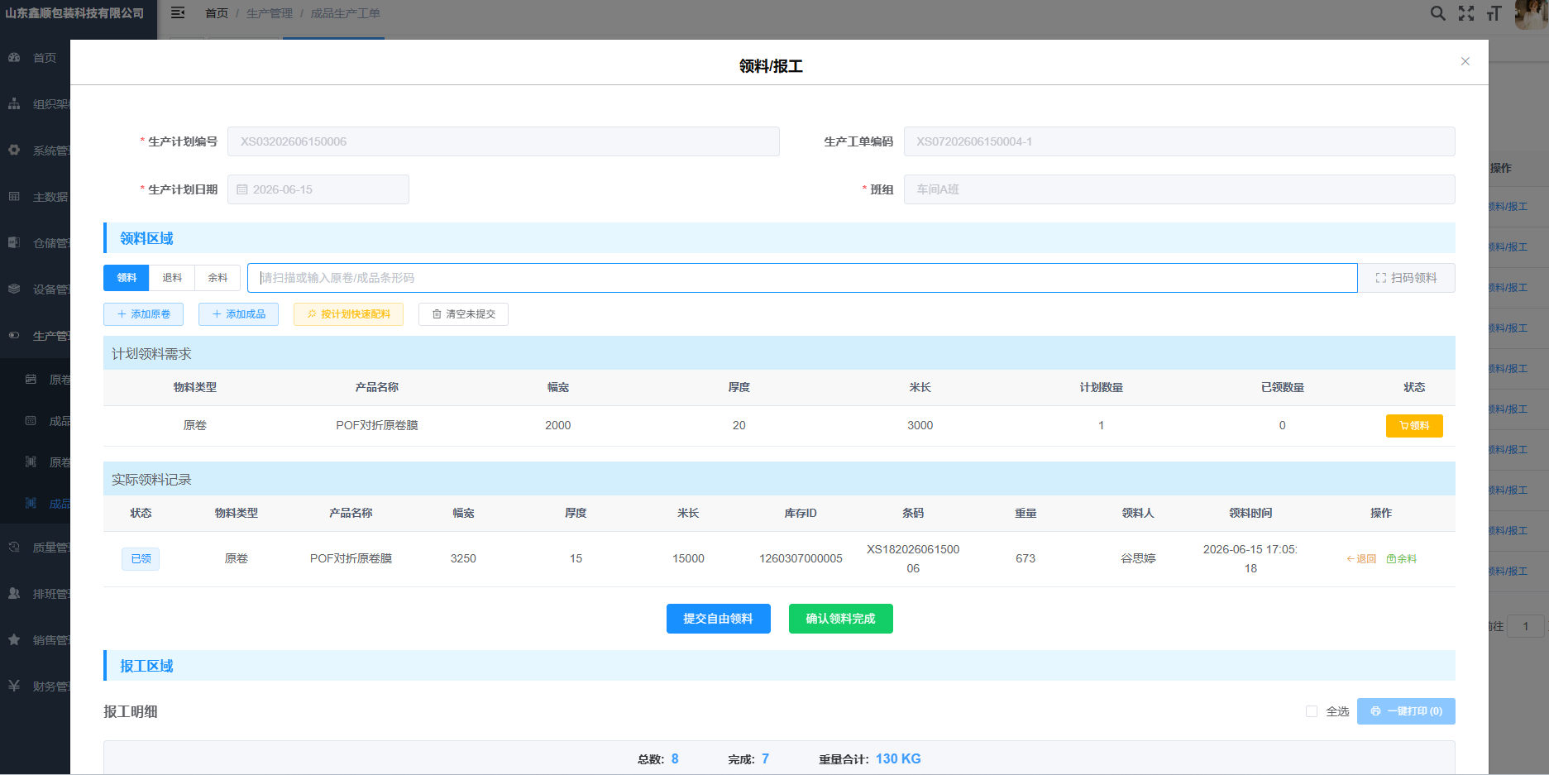Switch to the 退料 tab

(172, 278)
